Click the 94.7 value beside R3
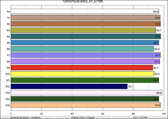 tap(159, 30)
